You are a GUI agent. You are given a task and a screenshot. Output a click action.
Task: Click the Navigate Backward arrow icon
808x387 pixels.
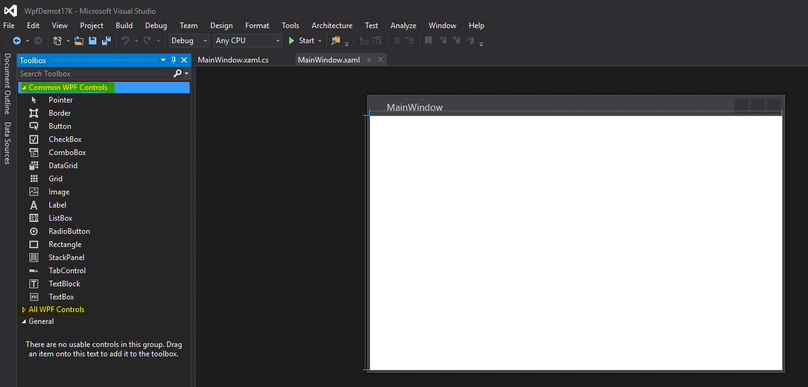click(x=17, y=41)
